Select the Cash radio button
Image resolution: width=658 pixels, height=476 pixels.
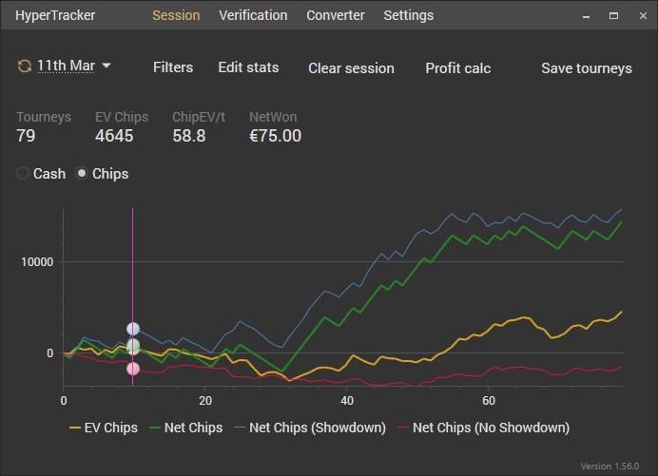click(x=24, y=174)
